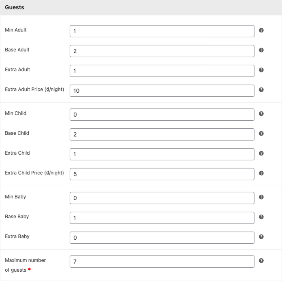Focus the Min Child input field
The height and width of the screenshot is (281, 282).
click(x=162, y=115)
